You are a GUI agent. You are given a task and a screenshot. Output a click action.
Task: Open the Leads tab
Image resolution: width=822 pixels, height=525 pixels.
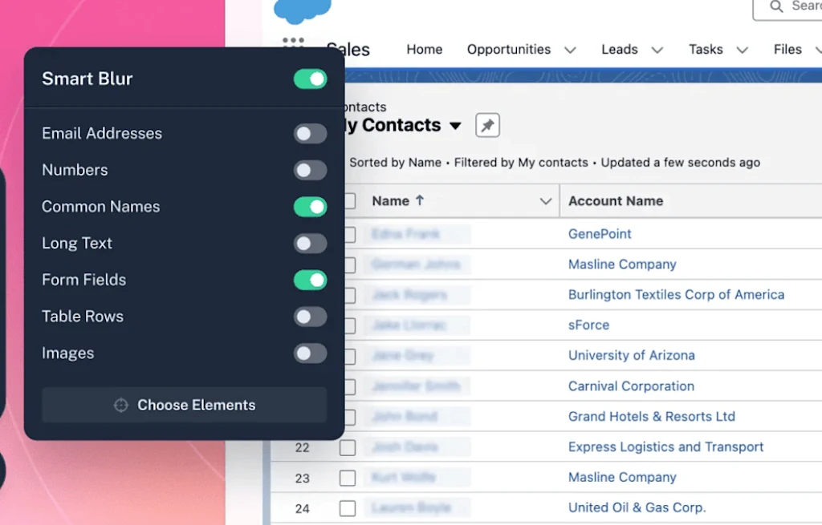(x=619, y=49)
